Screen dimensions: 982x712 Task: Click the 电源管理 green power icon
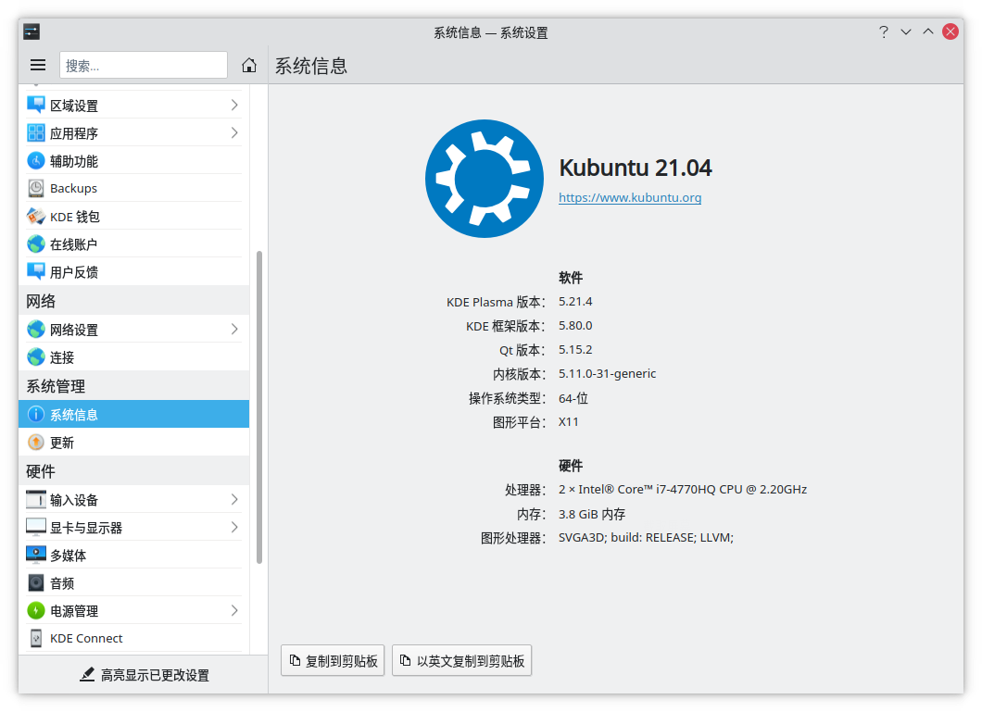point(36,610)
